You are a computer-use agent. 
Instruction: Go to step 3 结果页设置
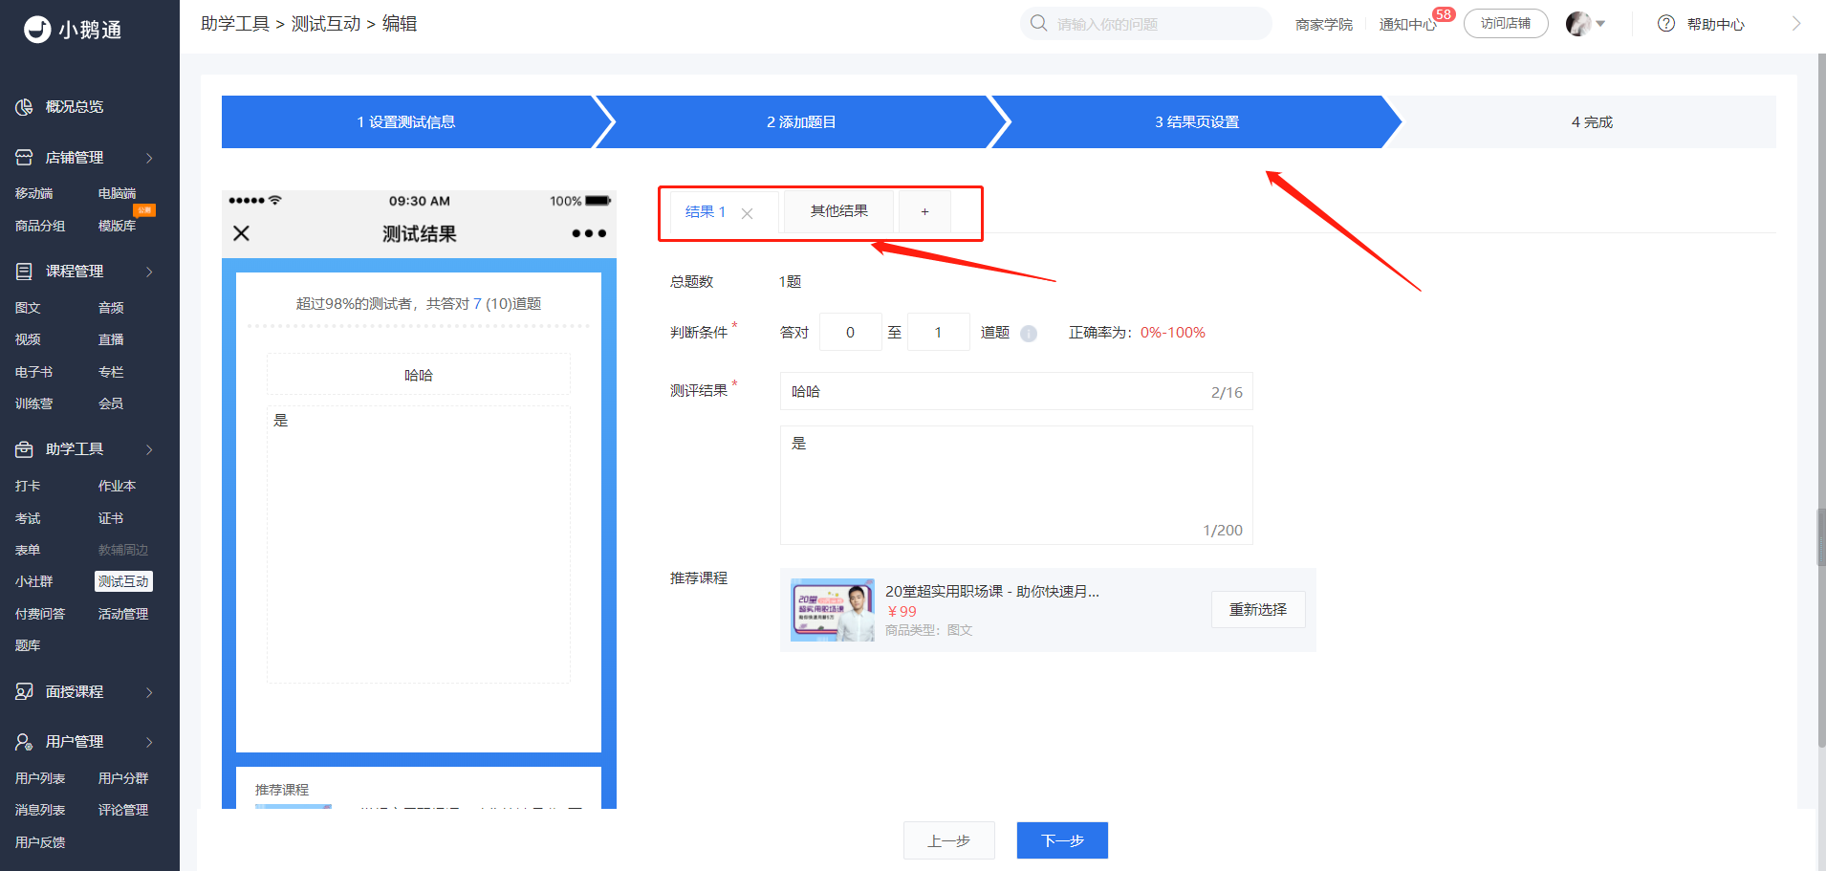click(x=1197, y=121)
